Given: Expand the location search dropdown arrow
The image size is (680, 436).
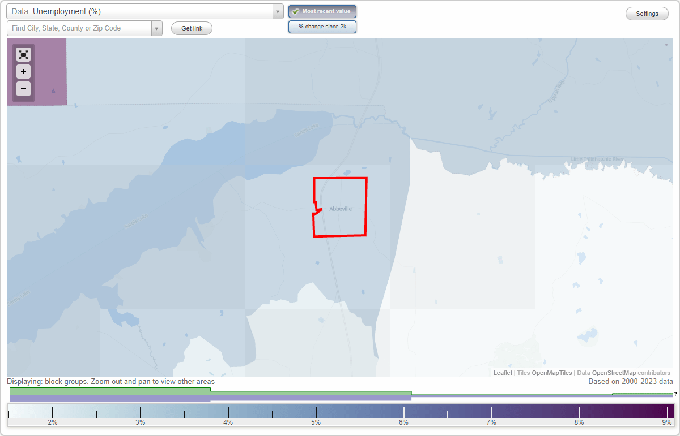Looking at the screenshot, I should [156, 28].
